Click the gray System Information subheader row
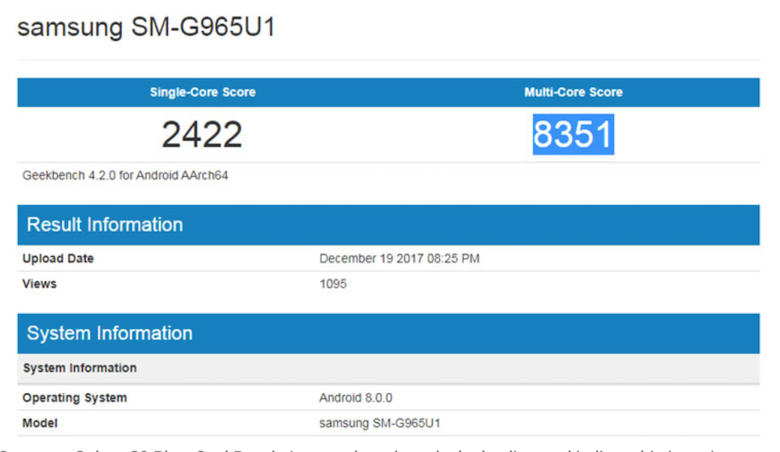Viewport: 780px width, 452px height. coord(80,368)
